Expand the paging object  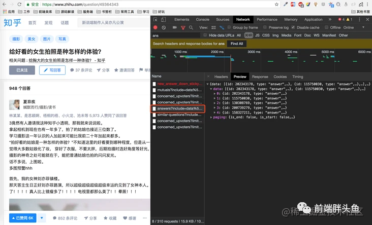coord(211,117)
